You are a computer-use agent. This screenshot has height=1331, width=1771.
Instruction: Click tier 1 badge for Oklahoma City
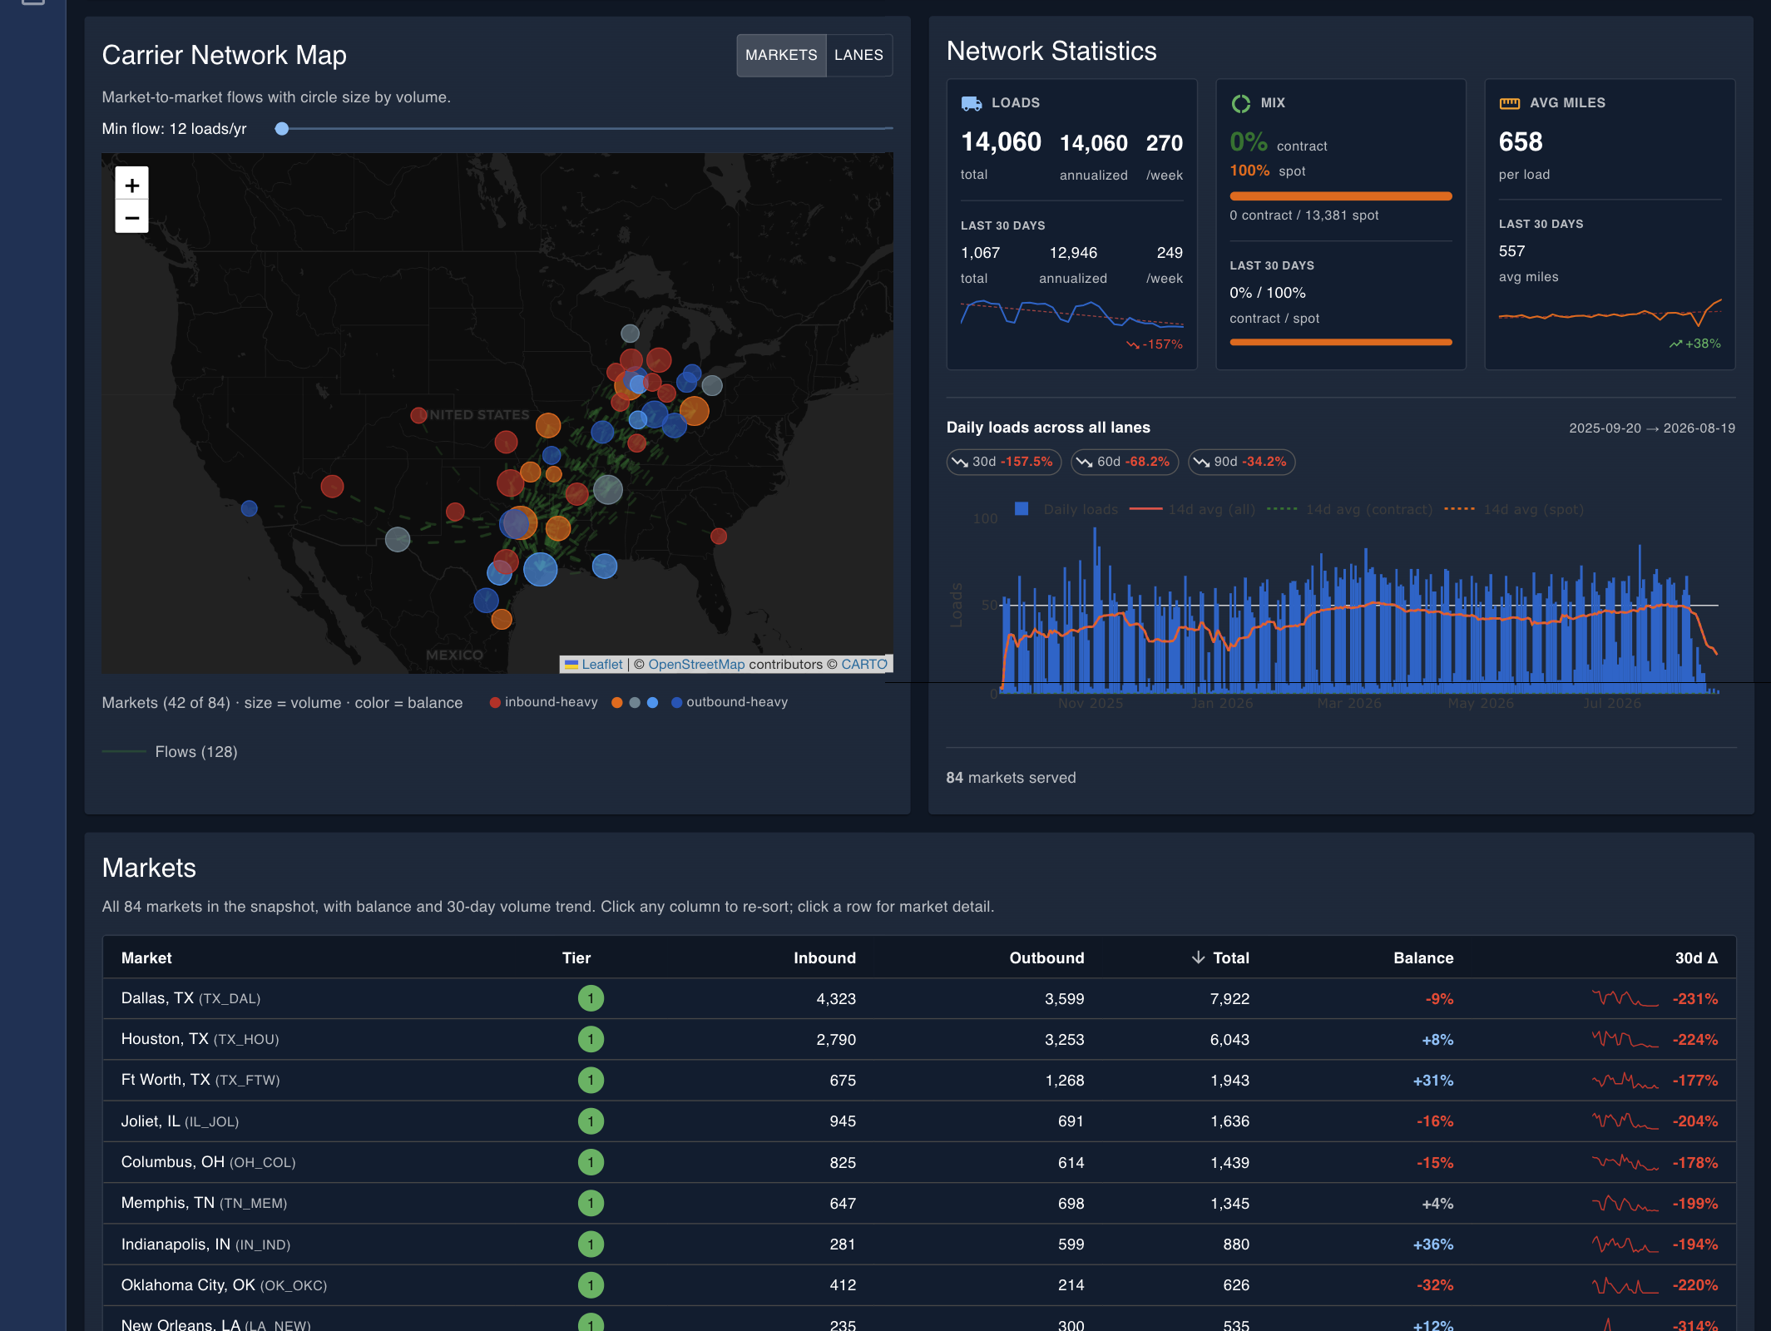(591, 1284)
